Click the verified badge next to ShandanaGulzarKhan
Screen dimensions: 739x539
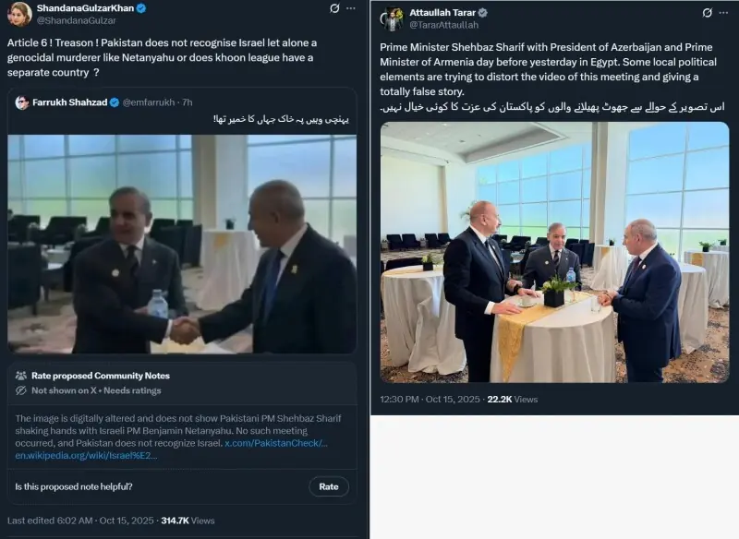pyautogui.click(x=141, y=7)
